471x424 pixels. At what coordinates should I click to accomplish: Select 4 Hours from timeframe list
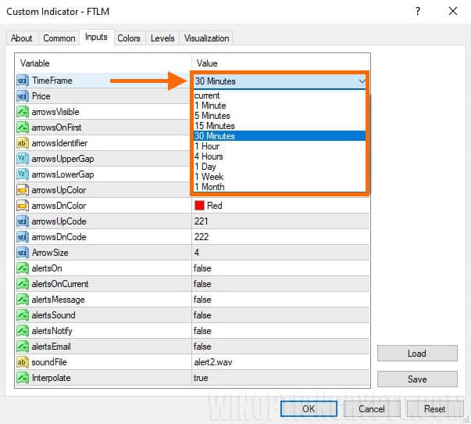point(209,156)
